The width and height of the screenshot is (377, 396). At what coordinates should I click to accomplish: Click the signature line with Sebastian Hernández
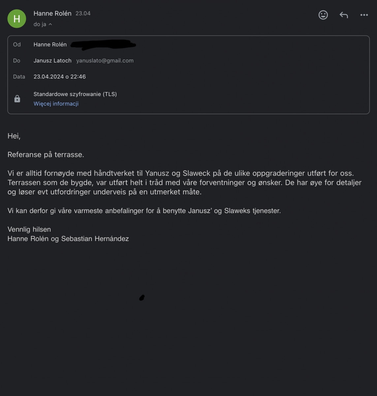click(x=68, y=239)
